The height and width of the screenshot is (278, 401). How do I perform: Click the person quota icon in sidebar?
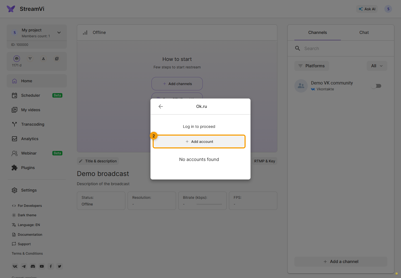point(43,59)
